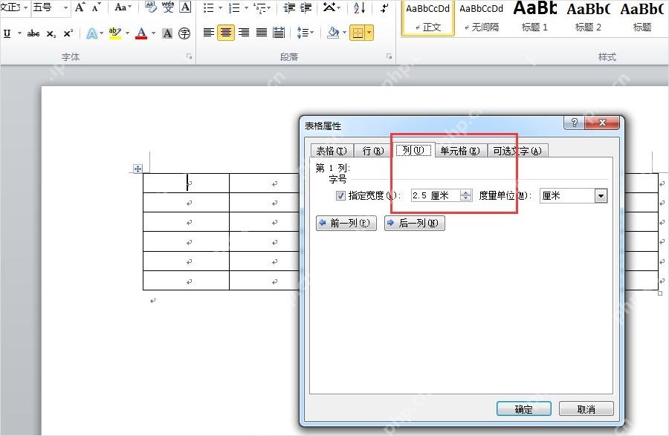Close the 表格属性 dialog
The width and height of the screenshot is (669, 436).
pyautogui.click(x=602, y=123)
